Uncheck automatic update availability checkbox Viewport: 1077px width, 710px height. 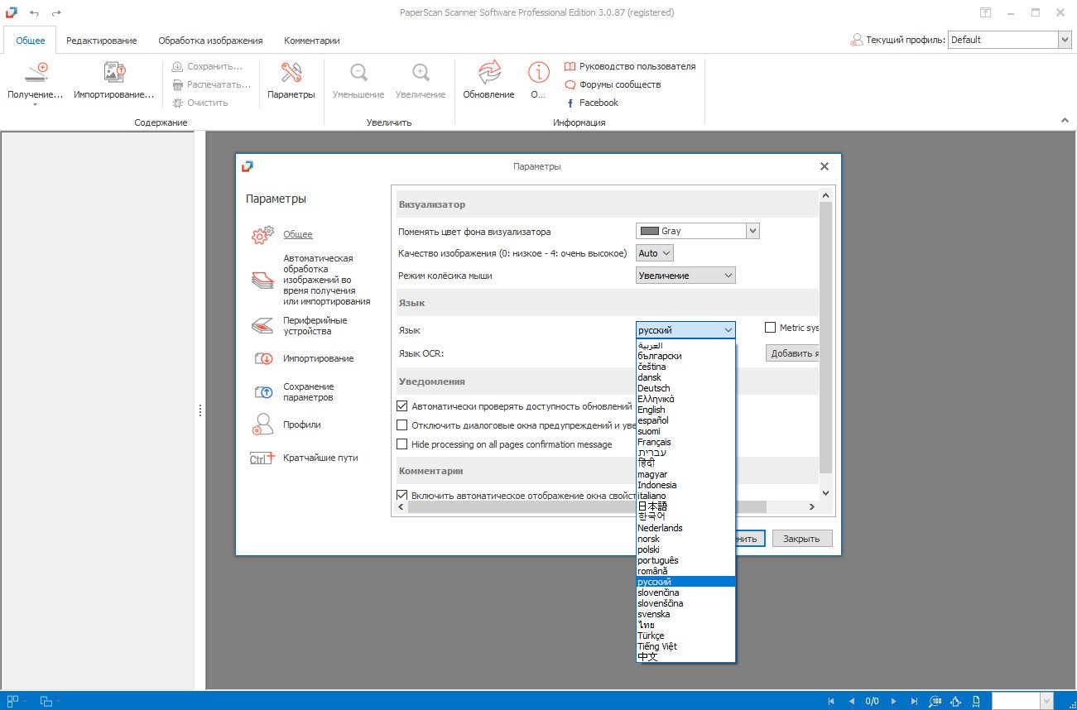click(x=402, y=406)
